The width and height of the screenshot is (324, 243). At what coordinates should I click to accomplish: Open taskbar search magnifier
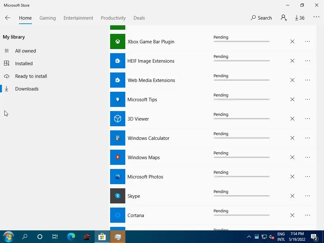[25, 237]
